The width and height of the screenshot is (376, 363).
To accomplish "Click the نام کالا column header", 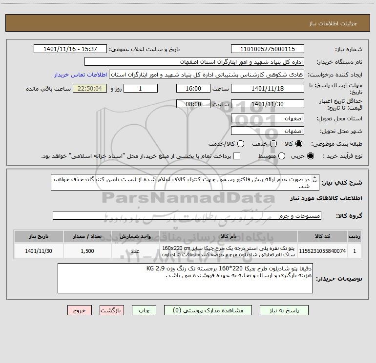I will (229, 236).
